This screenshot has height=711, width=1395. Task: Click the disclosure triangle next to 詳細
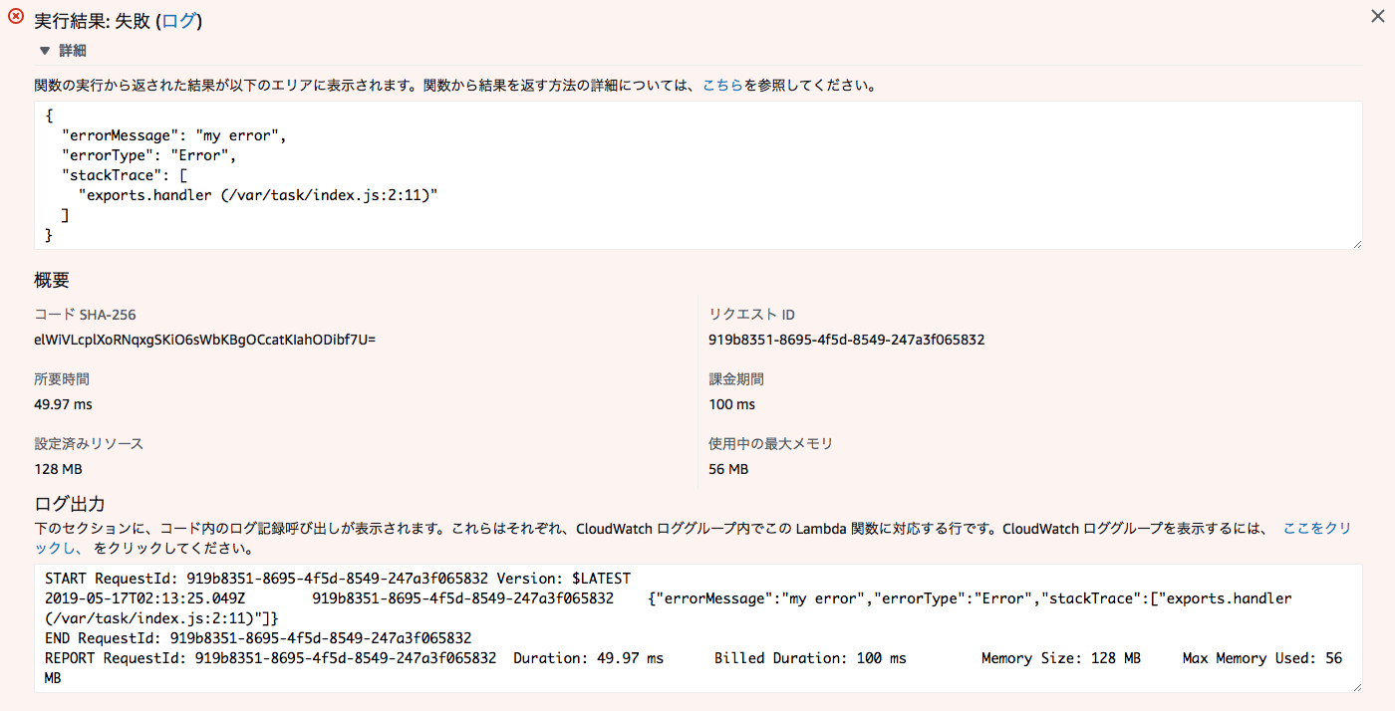(44, 49)
